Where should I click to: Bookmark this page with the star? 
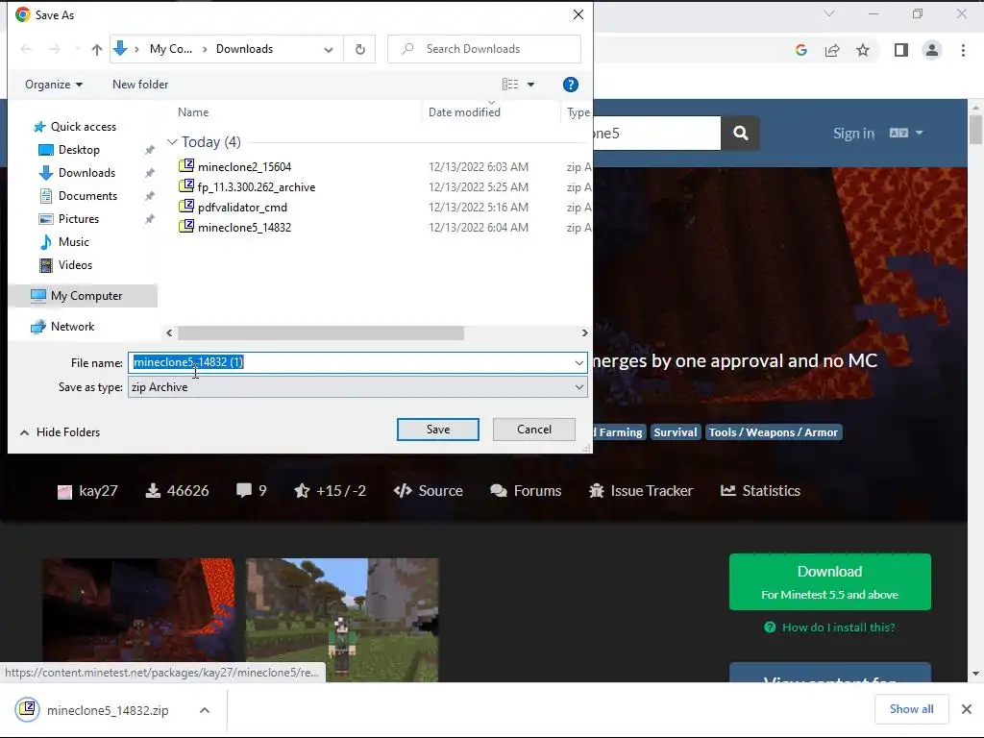coord(863,50)
